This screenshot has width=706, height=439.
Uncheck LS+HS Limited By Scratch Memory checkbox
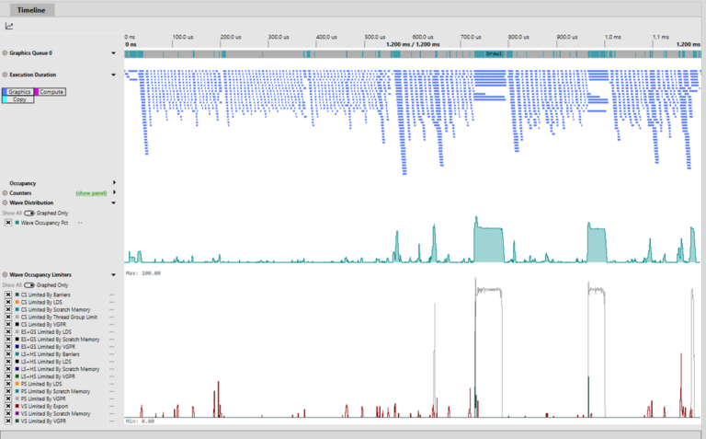8,369
